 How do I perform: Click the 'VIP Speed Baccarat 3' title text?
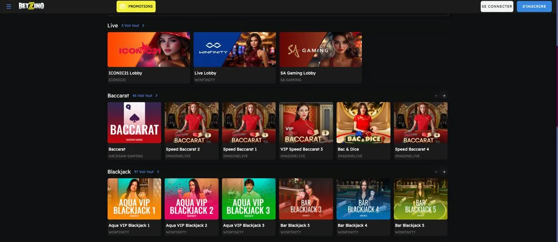(302, 149)
